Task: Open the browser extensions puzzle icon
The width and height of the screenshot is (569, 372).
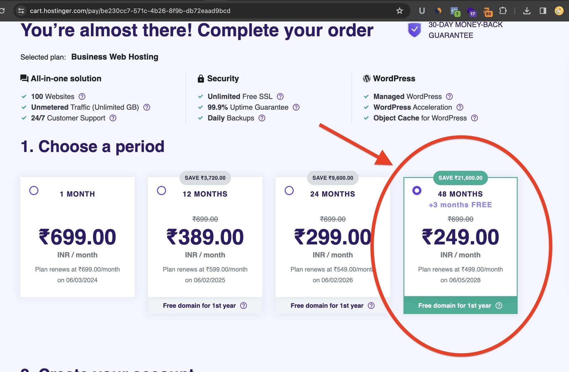Action: pos(503,11)
